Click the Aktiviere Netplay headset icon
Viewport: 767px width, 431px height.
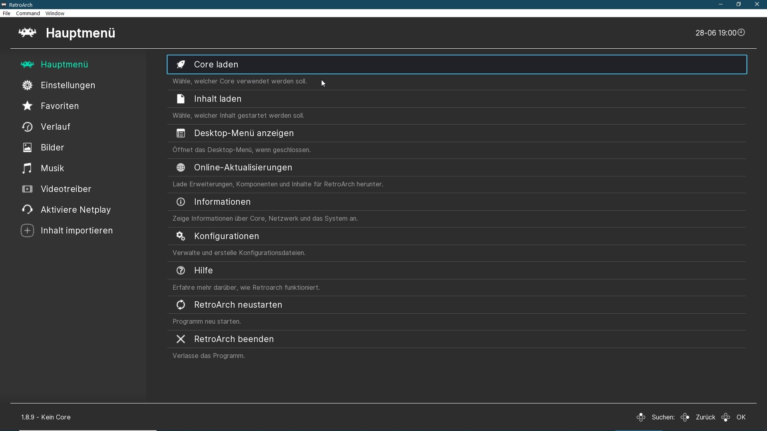27,210
